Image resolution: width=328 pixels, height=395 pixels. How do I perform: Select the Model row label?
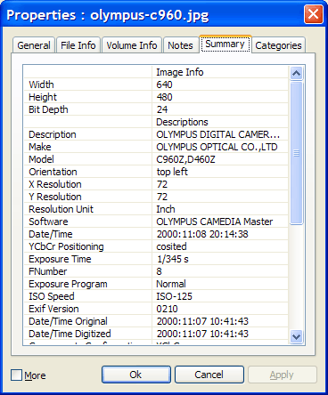coord(41,159)
